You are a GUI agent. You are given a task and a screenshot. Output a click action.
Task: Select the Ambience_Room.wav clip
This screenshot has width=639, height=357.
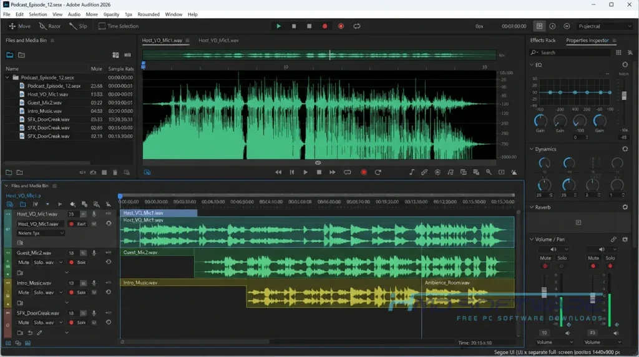point(468,293)
